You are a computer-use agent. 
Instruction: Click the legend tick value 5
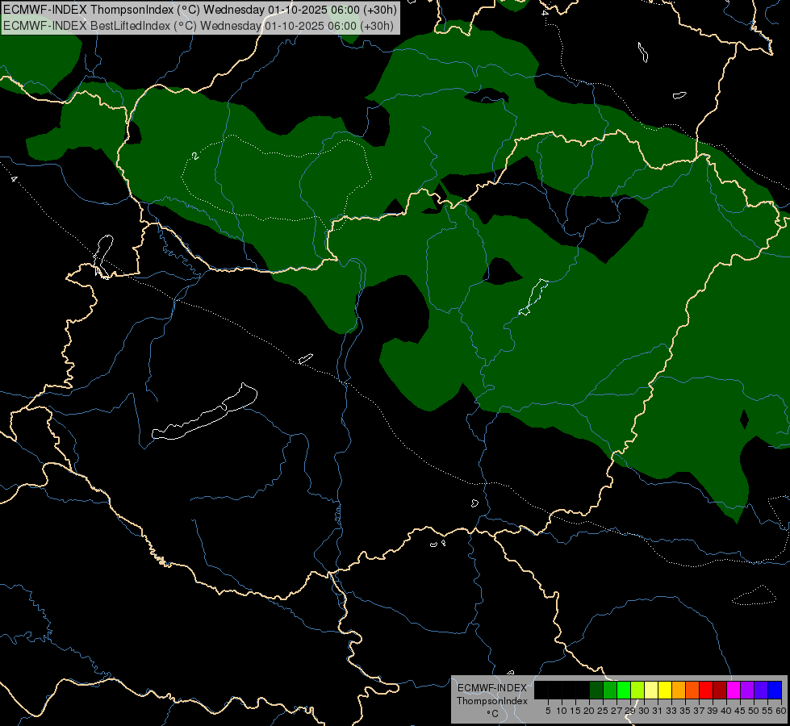click(x=548, y=711)
